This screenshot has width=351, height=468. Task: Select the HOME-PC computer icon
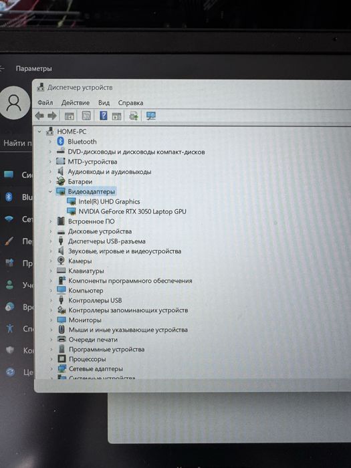(x=50, y=131)
